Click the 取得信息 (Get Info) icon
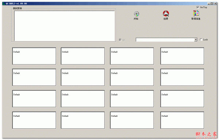 coord(196,13)
